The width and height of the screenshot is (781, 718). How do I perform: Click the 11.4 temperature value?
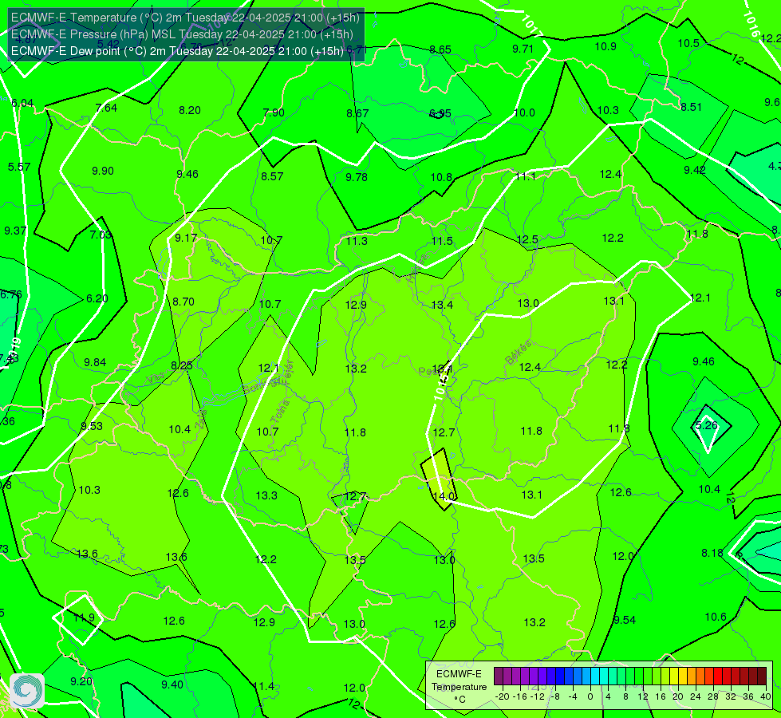tap(263, 687)
